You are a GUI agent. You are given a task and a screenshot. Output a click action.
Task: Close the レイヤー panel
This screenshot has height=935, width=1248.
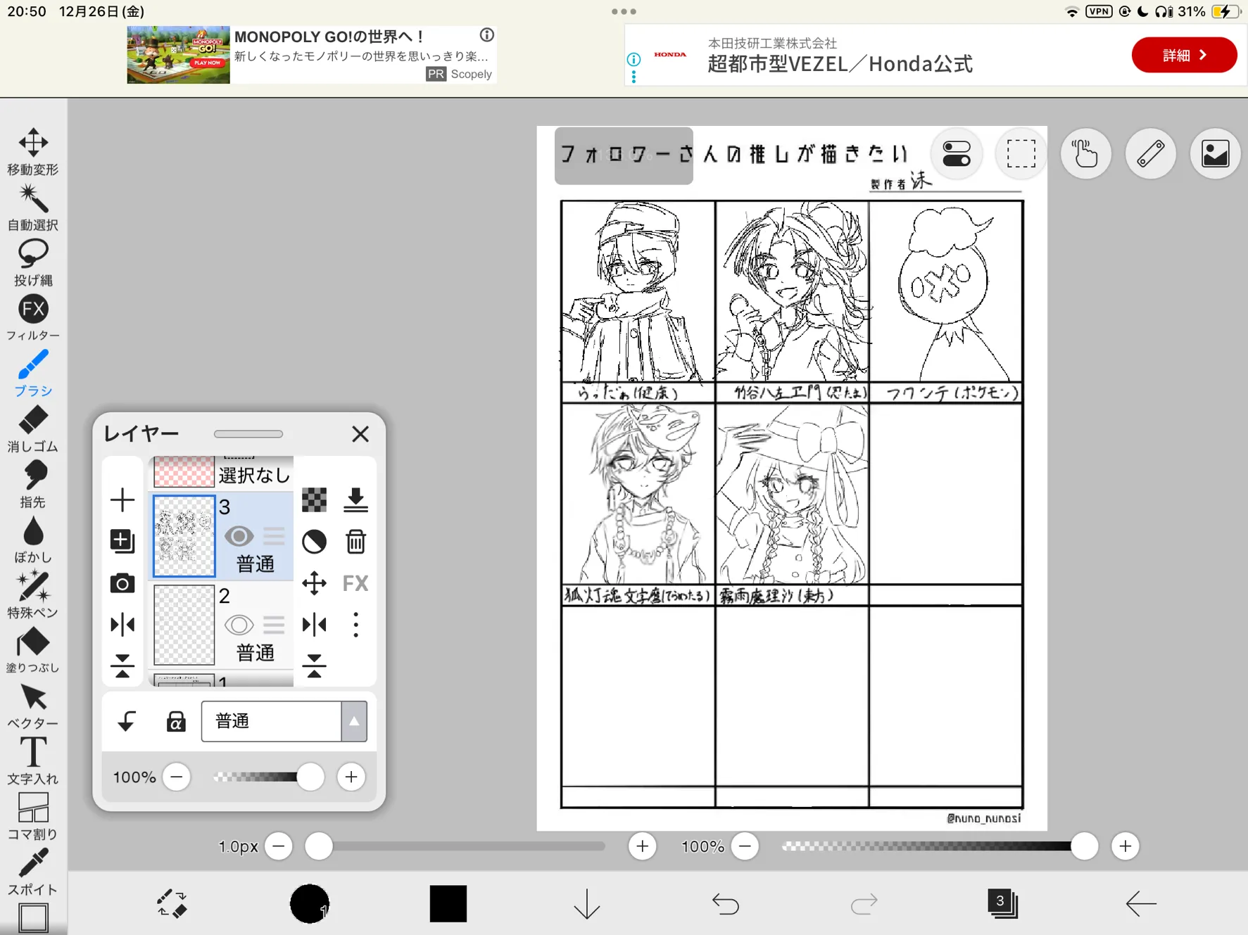coord(360,434)
